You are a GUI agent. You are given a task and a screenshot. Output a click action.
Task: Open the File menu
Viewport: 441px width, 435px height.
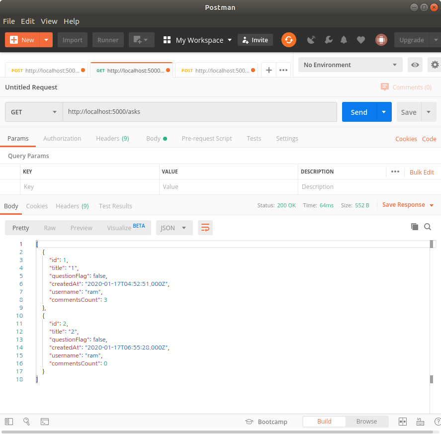point(9,21)
